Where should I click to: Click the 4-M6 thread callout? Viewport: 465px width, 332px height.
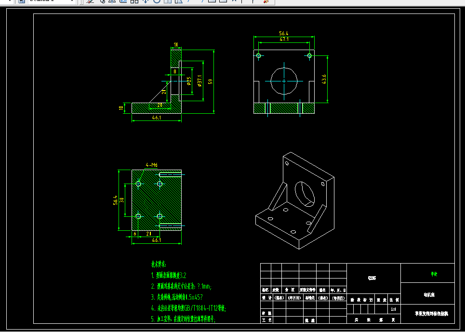click(x=151, y=165)
